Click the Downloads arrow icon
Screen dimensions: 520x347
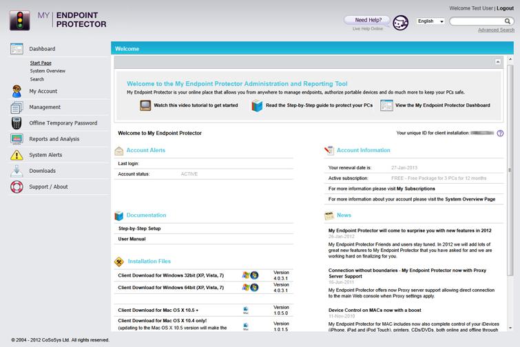coord(17,171)
